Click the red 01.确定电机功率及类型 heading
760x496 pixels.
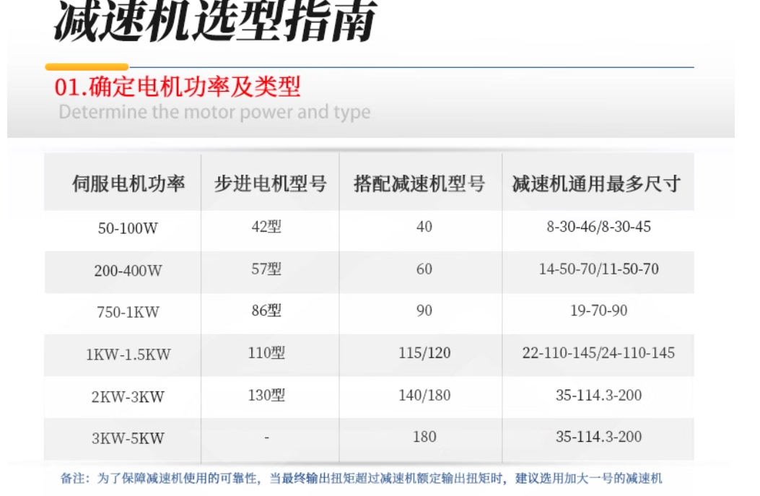point(178,87)
